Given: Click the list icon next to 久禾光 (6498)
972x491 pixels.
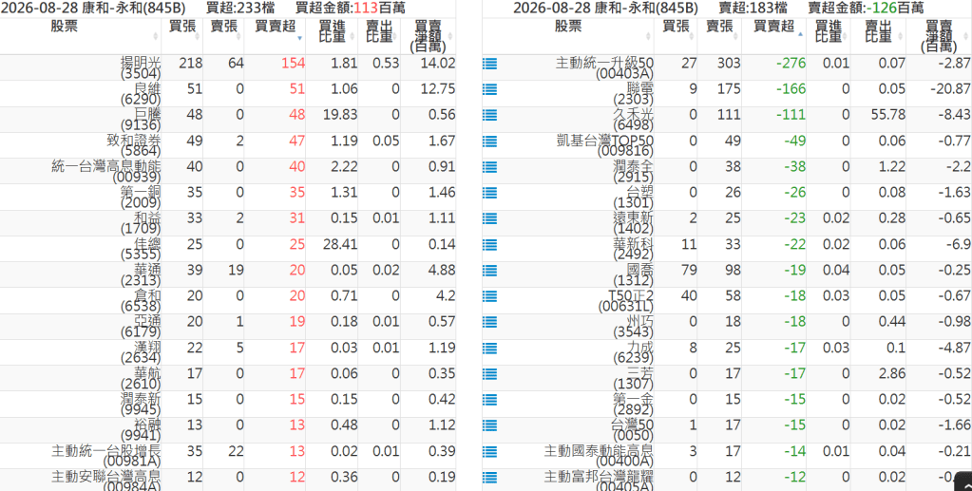Looking at the screenshot, I should click(489, 115).
